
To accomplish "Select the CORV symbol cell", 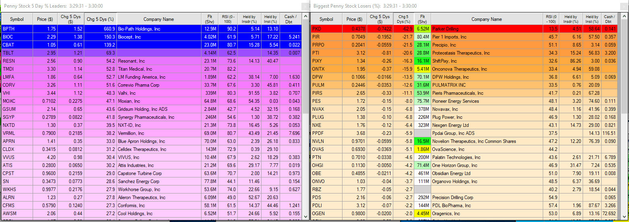I will pos(17,85).
